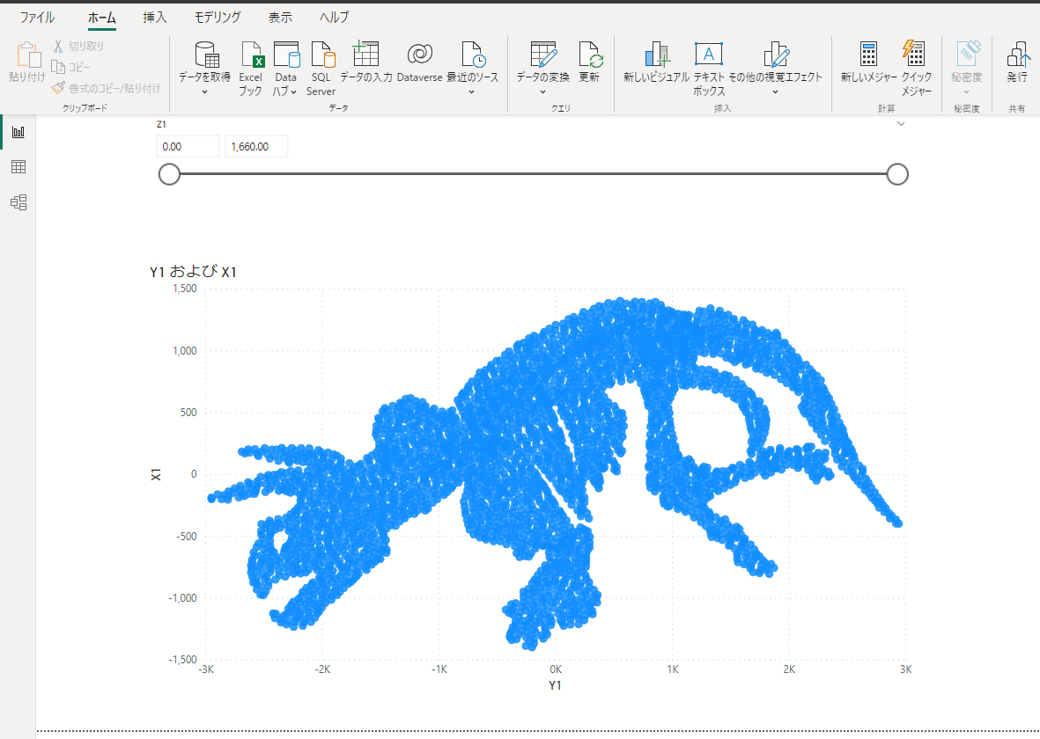This screenshot has height=739, width=1040.
Task: Click the 貼り付け paste icon
Action: (x=27, y=55)
